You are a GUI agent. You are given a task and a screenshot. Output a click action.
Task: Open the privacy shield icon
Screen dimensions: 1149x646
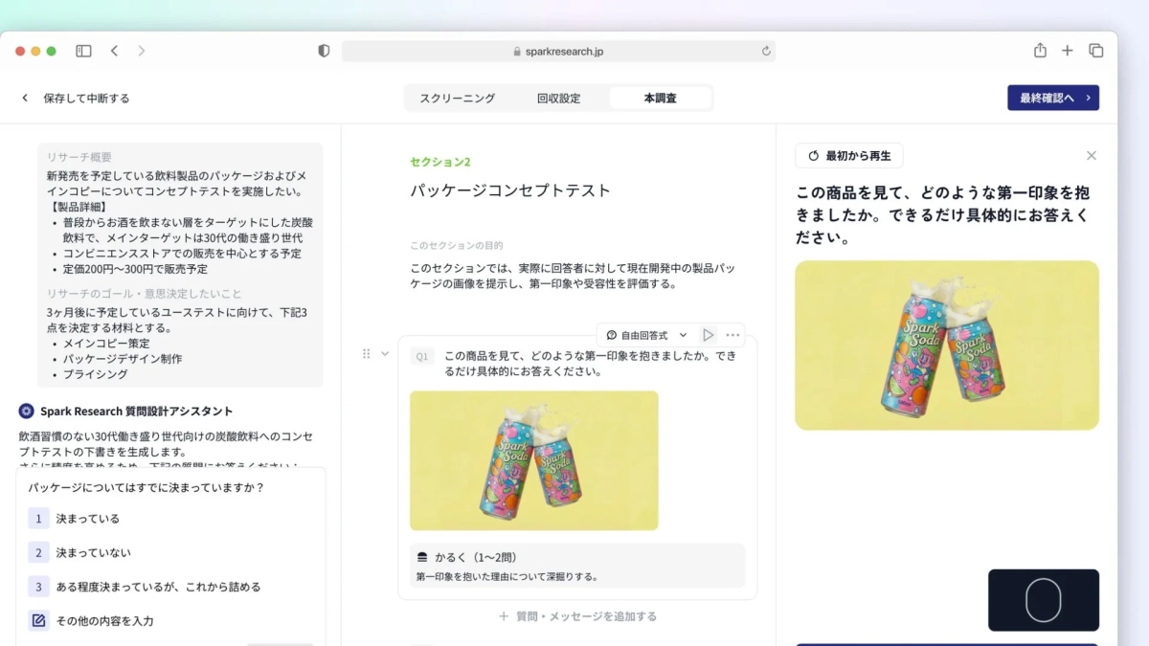(324, 51)
